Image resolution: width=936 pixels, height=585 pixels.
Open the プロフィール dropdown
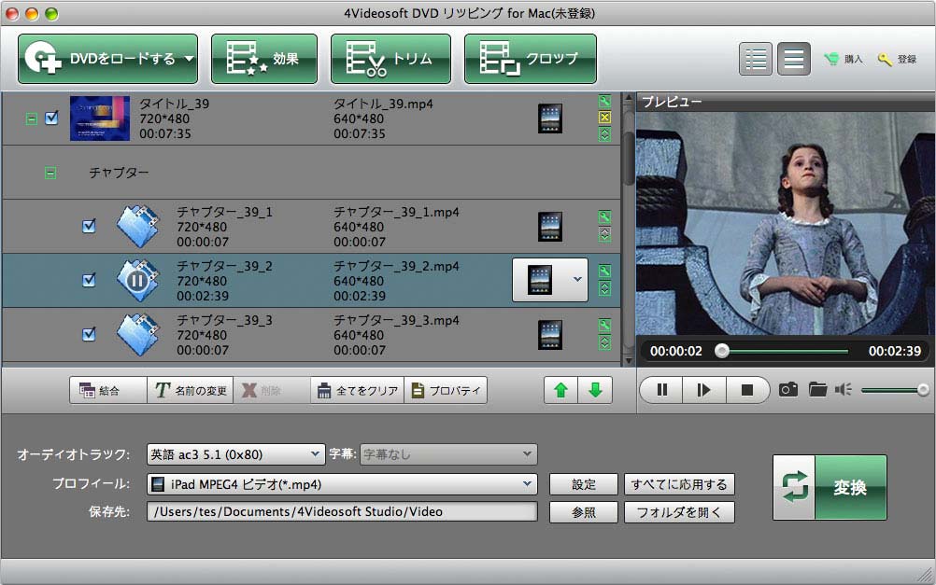click(x=342, y=484)
